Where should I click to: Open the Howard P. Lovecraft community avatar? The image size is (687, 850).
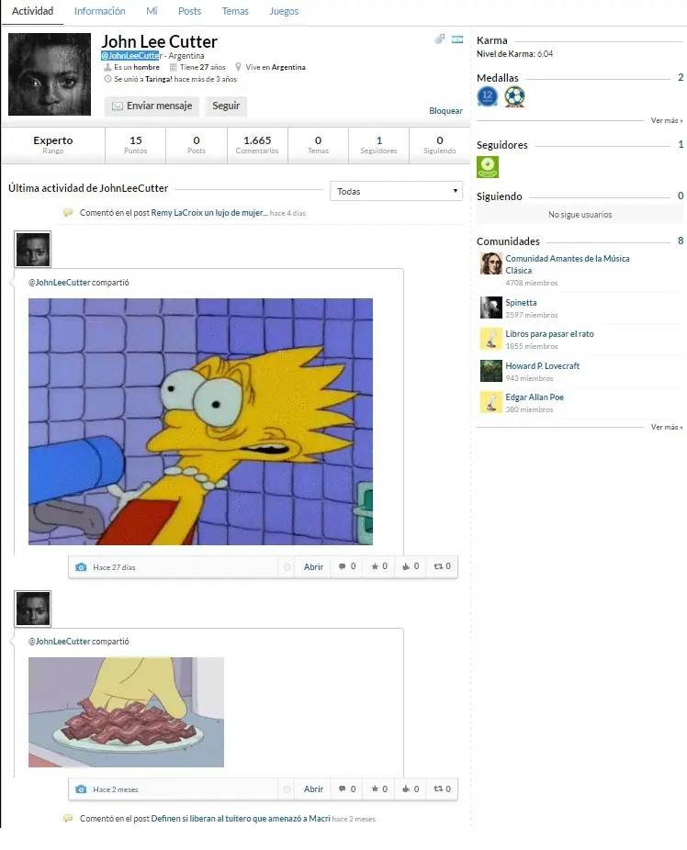click(491, 371)
